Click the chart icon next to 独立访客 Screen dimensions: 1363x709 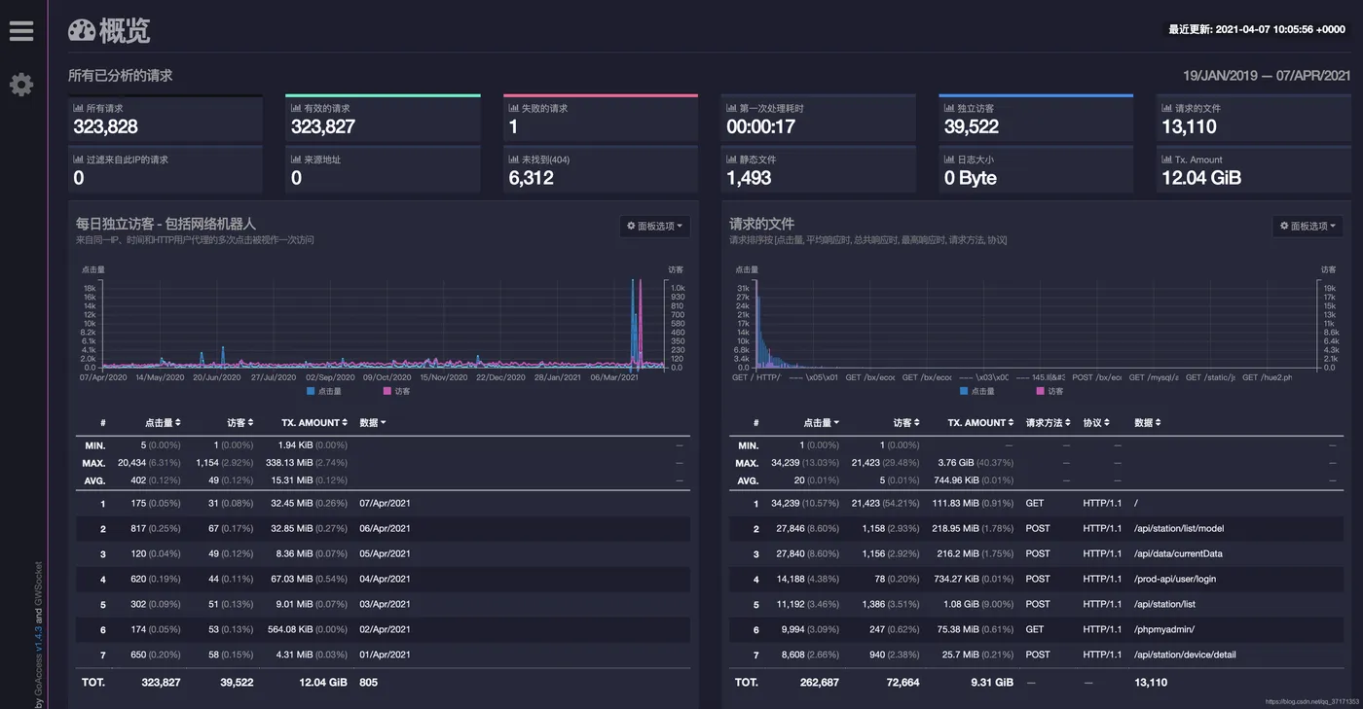pos(949,109)
